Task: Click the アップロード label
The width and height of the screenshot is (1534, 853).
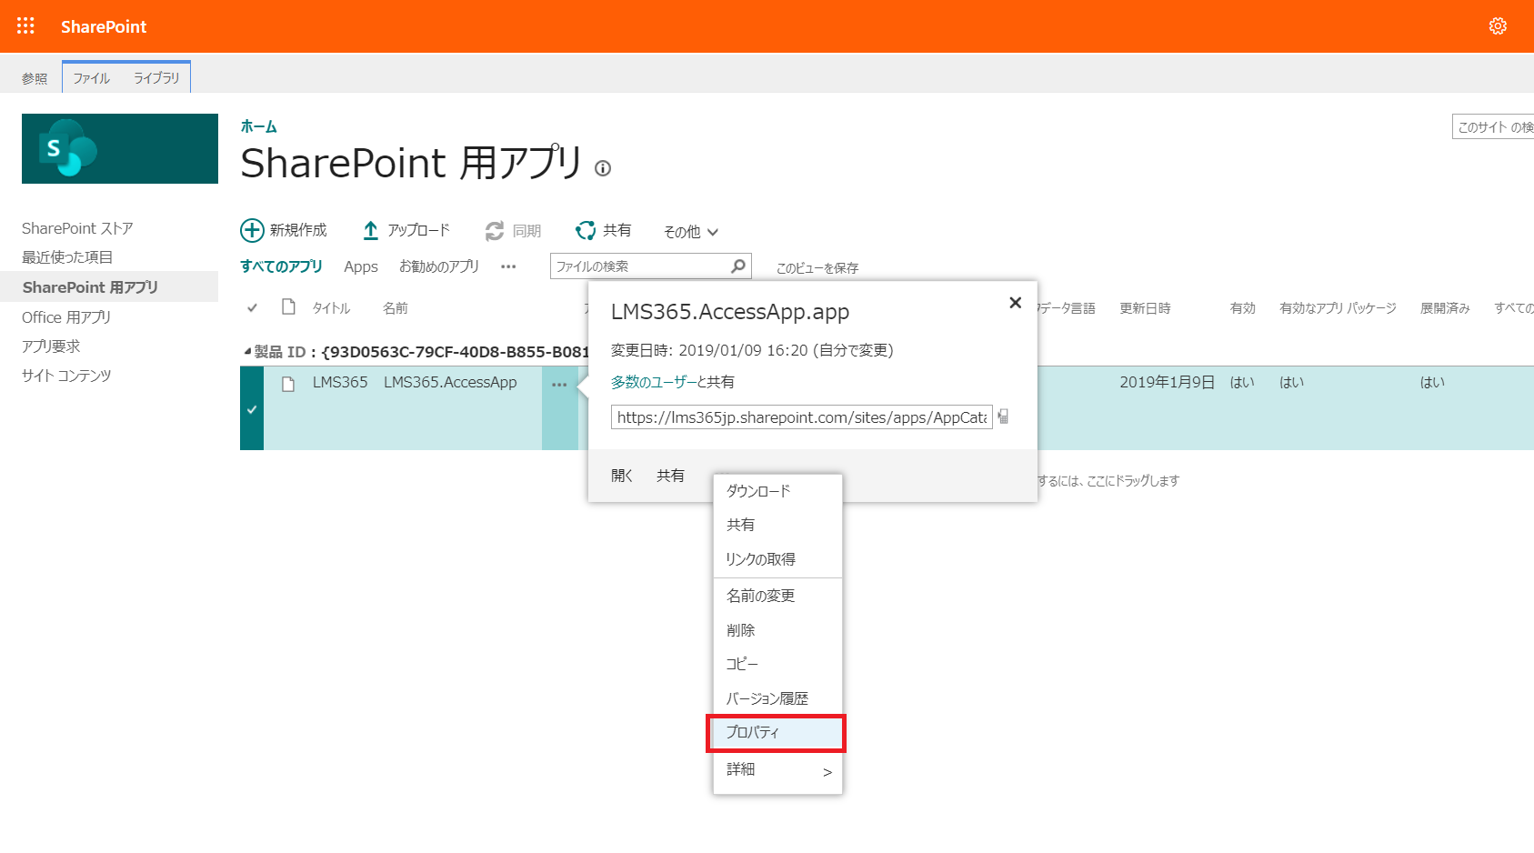Action: coord(418,231)
